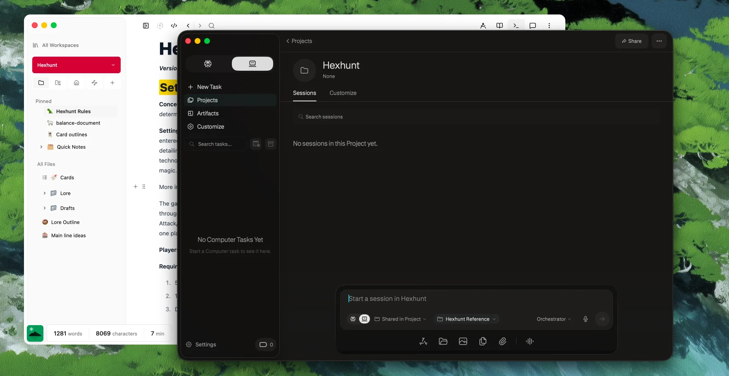The height and width of the screenshot is (376, 729).
Task: Open the book reader icon in notes toolbar
Action: (500, 26)
